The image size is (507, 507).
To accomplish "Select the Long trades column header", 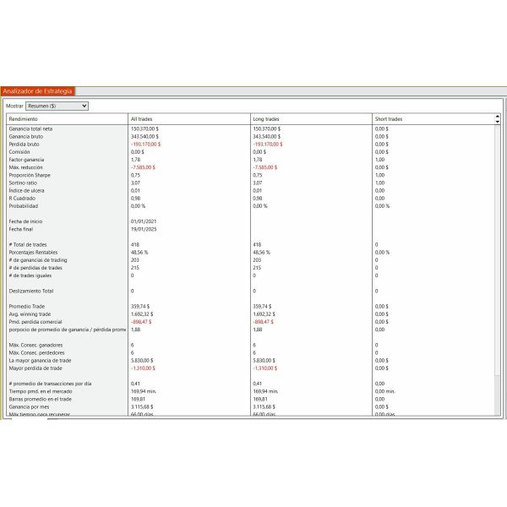I will (266, 119).
